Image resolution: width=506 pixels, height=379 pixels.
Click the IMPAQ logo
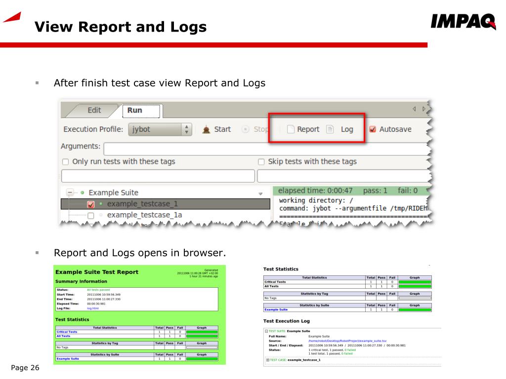[x=463, y=22]
